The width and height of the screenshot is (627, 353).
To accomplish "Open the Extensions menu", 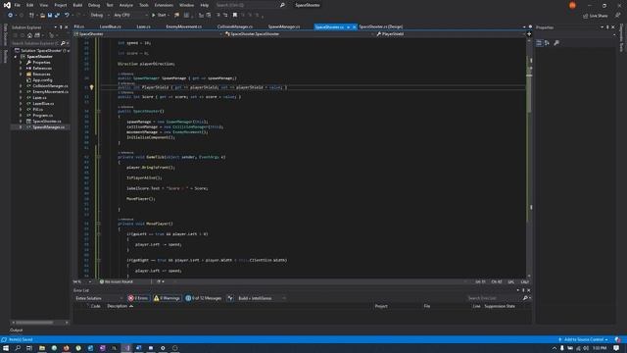I will (164, 5).
